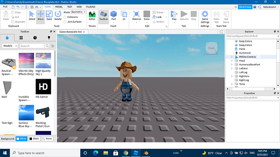Open the Mode Geometric dropdown
The height and width of the screenshot is (157, 280).
pos(78,12)
